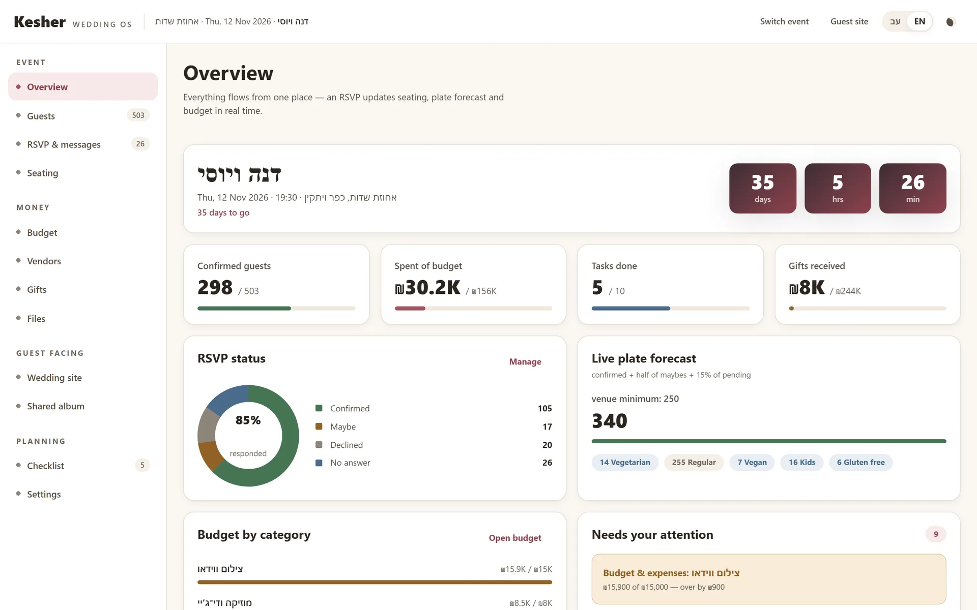Navigate to Vendors
This screenshot has height=610, width=977.
tap(83, 261)
